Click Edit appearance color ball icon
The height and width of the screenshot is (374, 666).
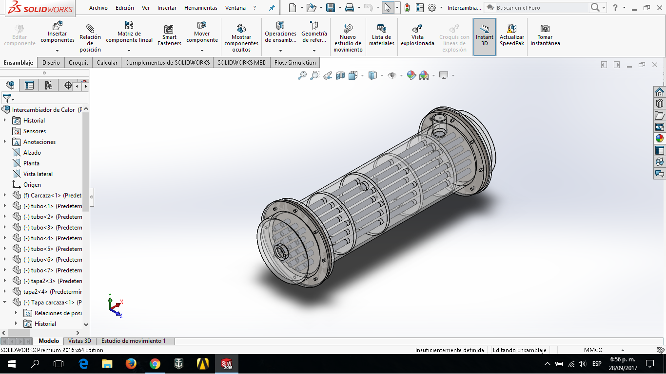click(x=411, y=75)
